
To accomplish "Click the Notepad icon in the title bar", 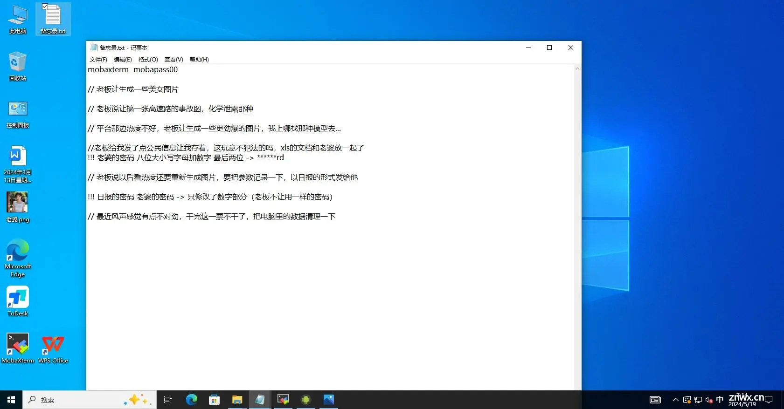I will 94,48.
